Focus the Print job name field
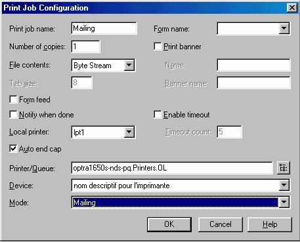Screen dimensions: 300x242 pos(104,28)
